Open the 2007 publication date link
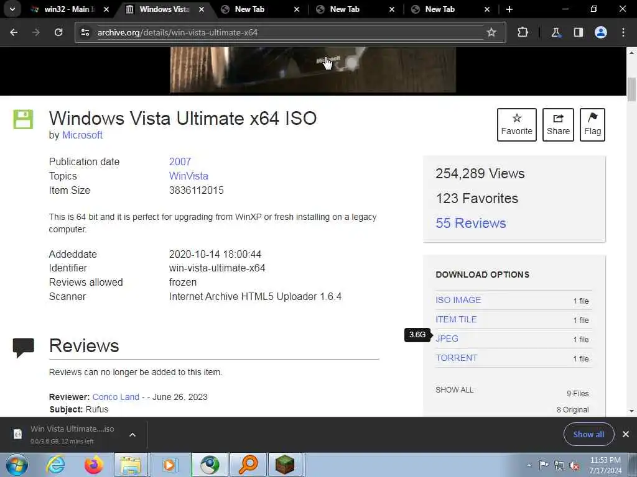This screenshot has height=477, width=637. [x=180, y=161]
